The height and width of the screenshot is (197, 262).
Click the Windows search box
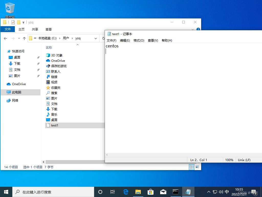pos(51,192)
